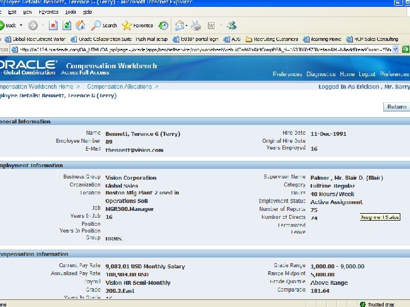The image size is (410, 307).
Task: Click the Trusted sites status bar zone
Action: click(377, 304)
